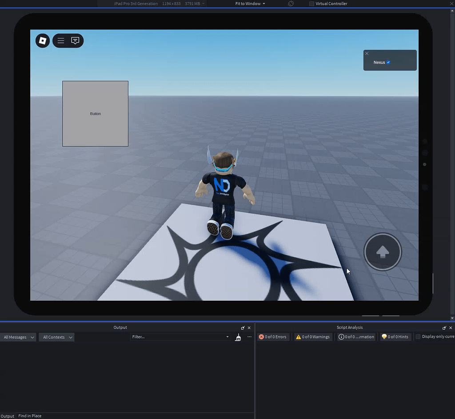Switch to the Find in Place tab
This screenshot has height=419, width=455.
coord(30,416)
